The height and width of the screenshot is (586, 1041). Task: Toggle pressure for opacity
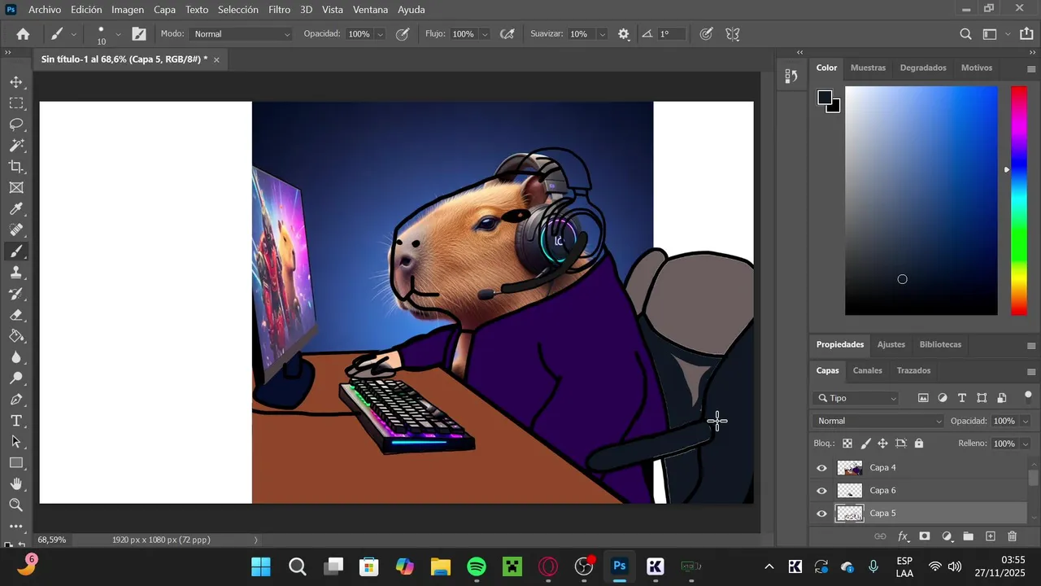point(402,34)
